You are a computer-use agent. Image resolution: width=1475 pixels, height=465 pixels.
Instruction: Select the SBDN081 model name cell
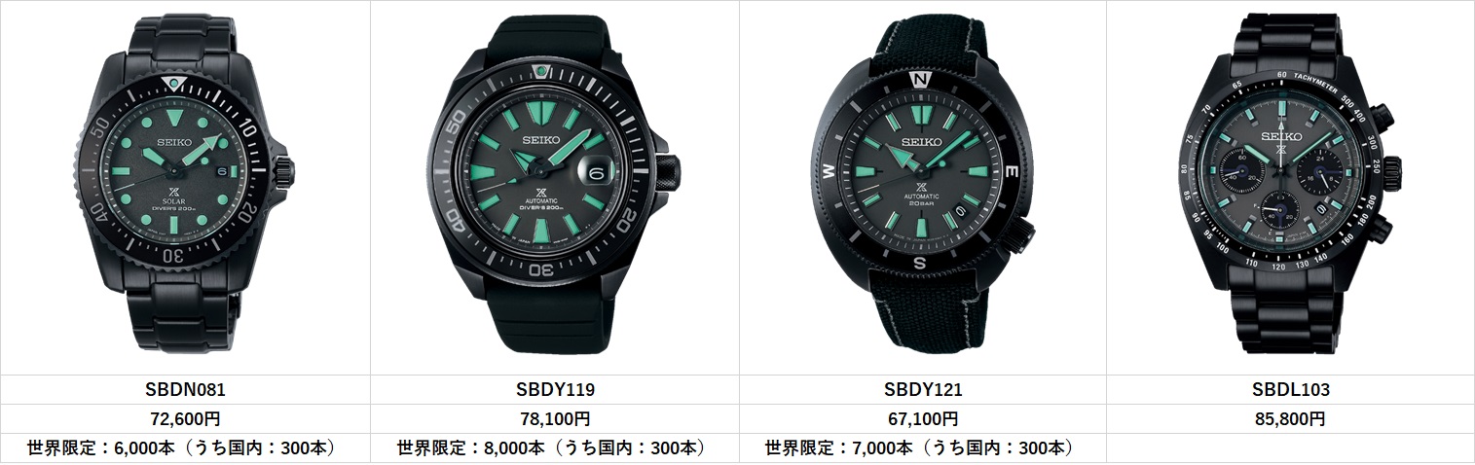point(185,389)
